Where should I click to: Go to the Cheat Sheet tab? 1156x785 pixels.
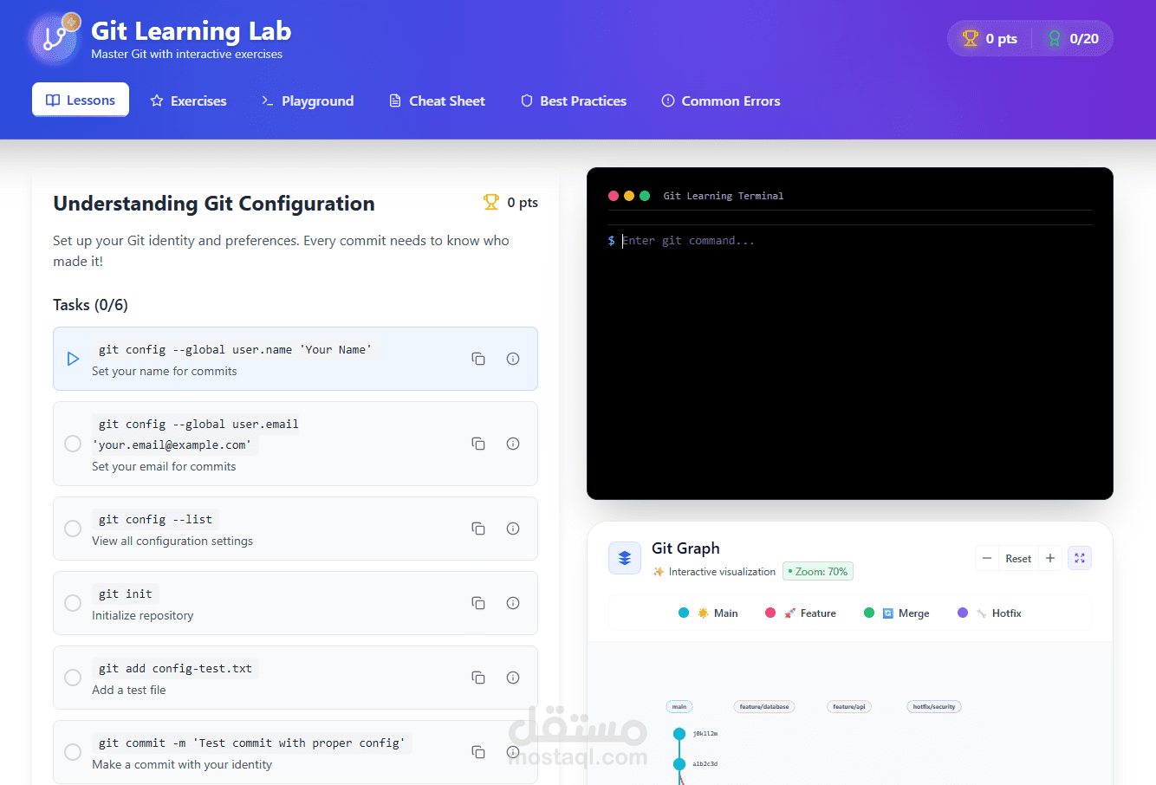[x=437, y=101]
